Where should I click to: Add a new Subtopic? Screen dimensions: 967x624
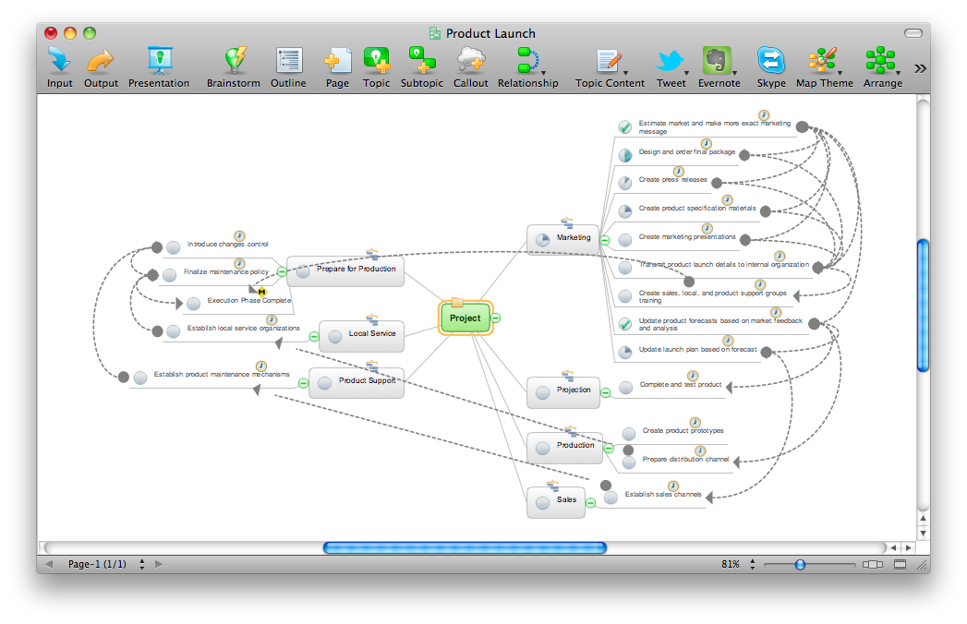click(422, 67)
